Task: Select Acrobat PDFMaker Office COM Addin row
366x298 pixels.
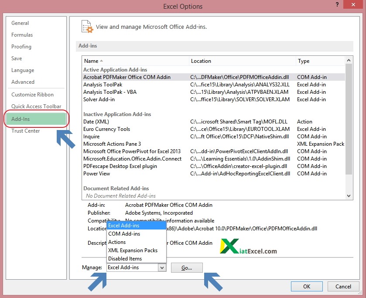Action: point(214,77)
